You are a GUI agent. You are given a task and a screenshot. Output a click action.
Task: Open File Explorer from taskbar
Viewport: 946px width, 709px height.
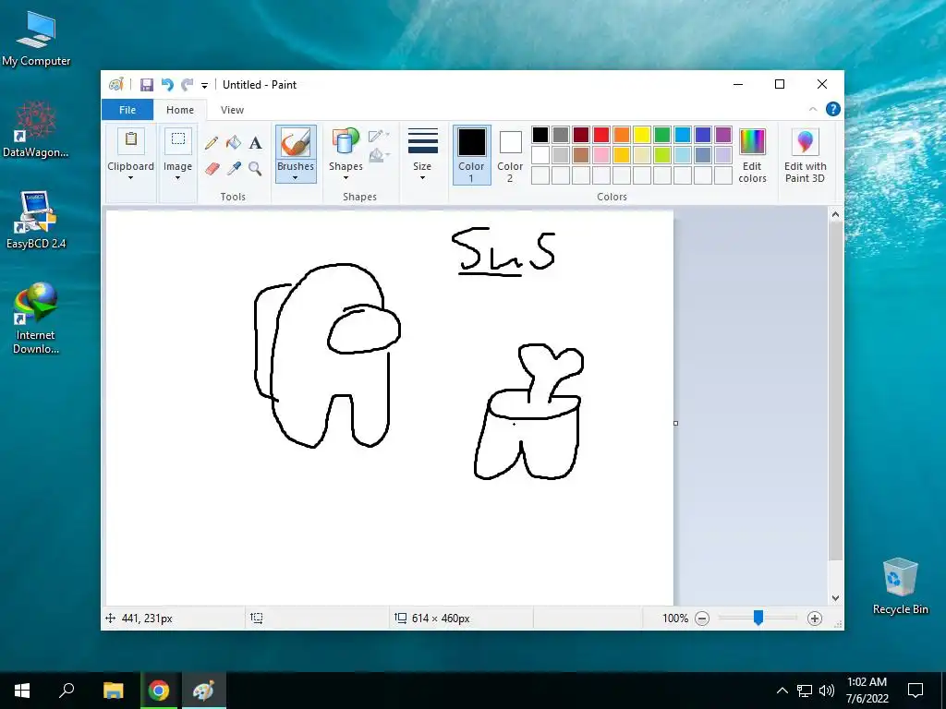click(x=113, y=691)
